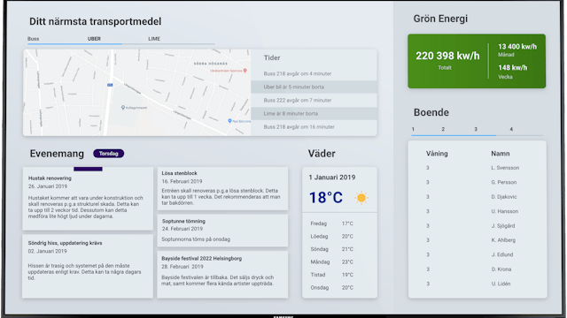Click the Torsdag day badge
This screenshot has width=567, height=318.
click(x=108, y=154)
